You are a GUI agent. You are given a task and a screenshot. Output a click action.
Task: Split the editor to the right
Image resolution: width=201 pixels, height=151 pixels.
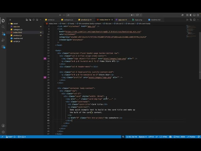(194, 20)
